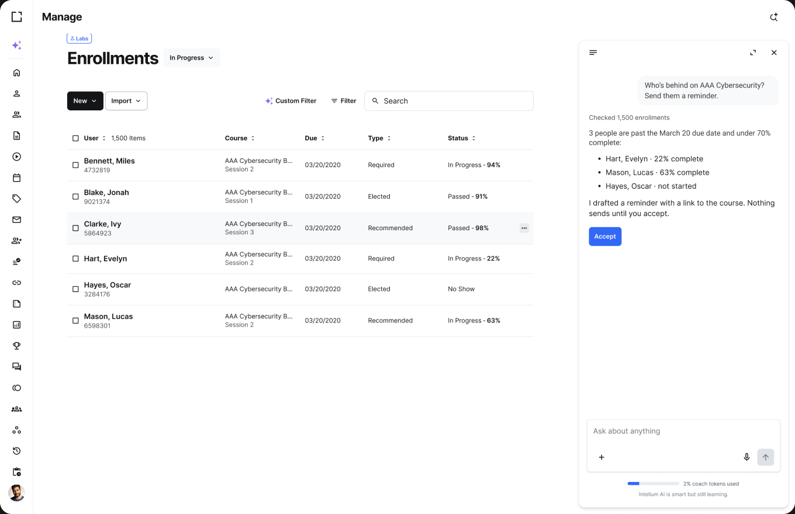This screenshot has width=795, height=514.
Task: Activate the microphone in chat input
Action: click(x=746, y=457)
